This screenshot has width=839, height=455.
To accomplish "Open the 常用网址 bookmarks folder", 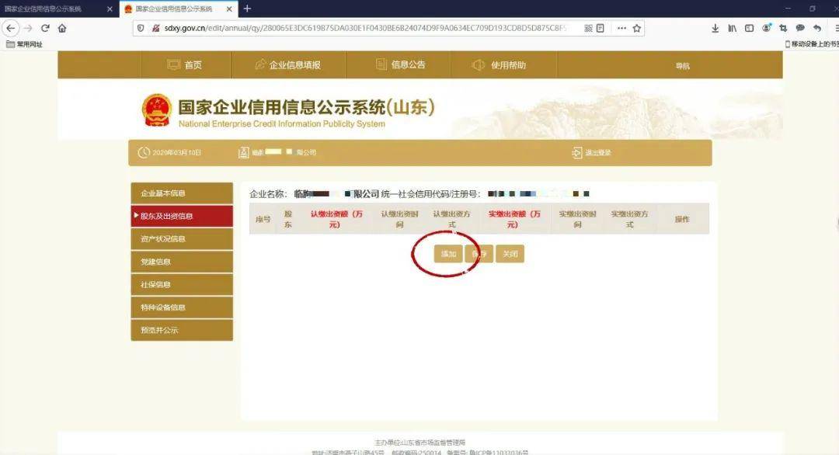I will [24, 44].
